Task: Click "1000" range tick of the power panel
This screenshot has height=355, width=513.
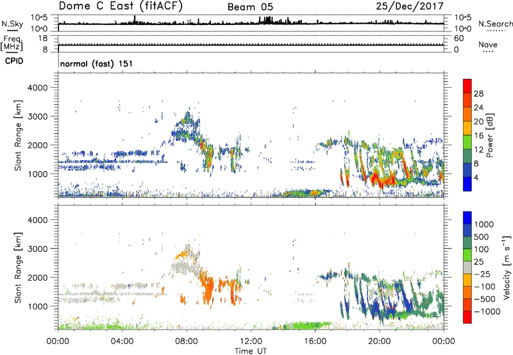Action: 37,174
